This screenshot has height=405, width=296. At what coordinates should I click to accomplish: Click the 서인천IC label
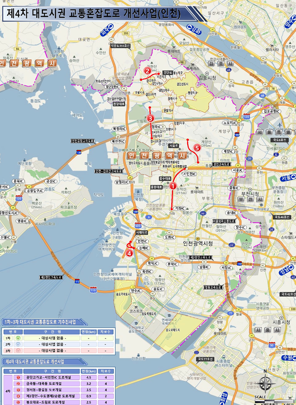[x=190, y=174]
